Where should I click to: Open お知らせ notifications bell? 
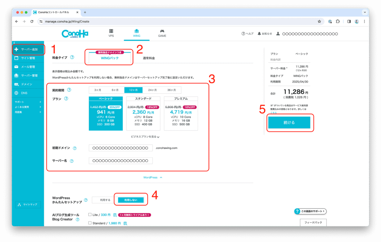pyautogui.click(x=265, y=34)
